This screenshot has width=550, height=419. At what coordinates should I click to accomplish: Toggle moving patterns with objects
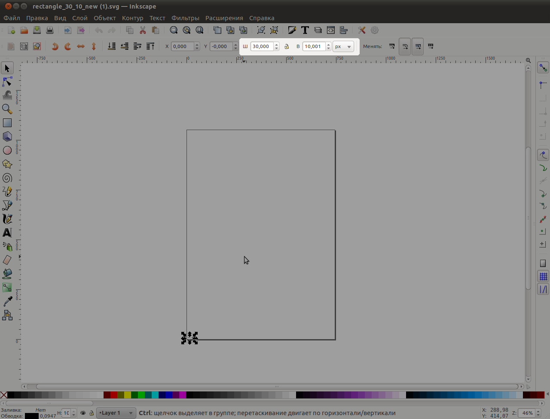coord(431,46)
